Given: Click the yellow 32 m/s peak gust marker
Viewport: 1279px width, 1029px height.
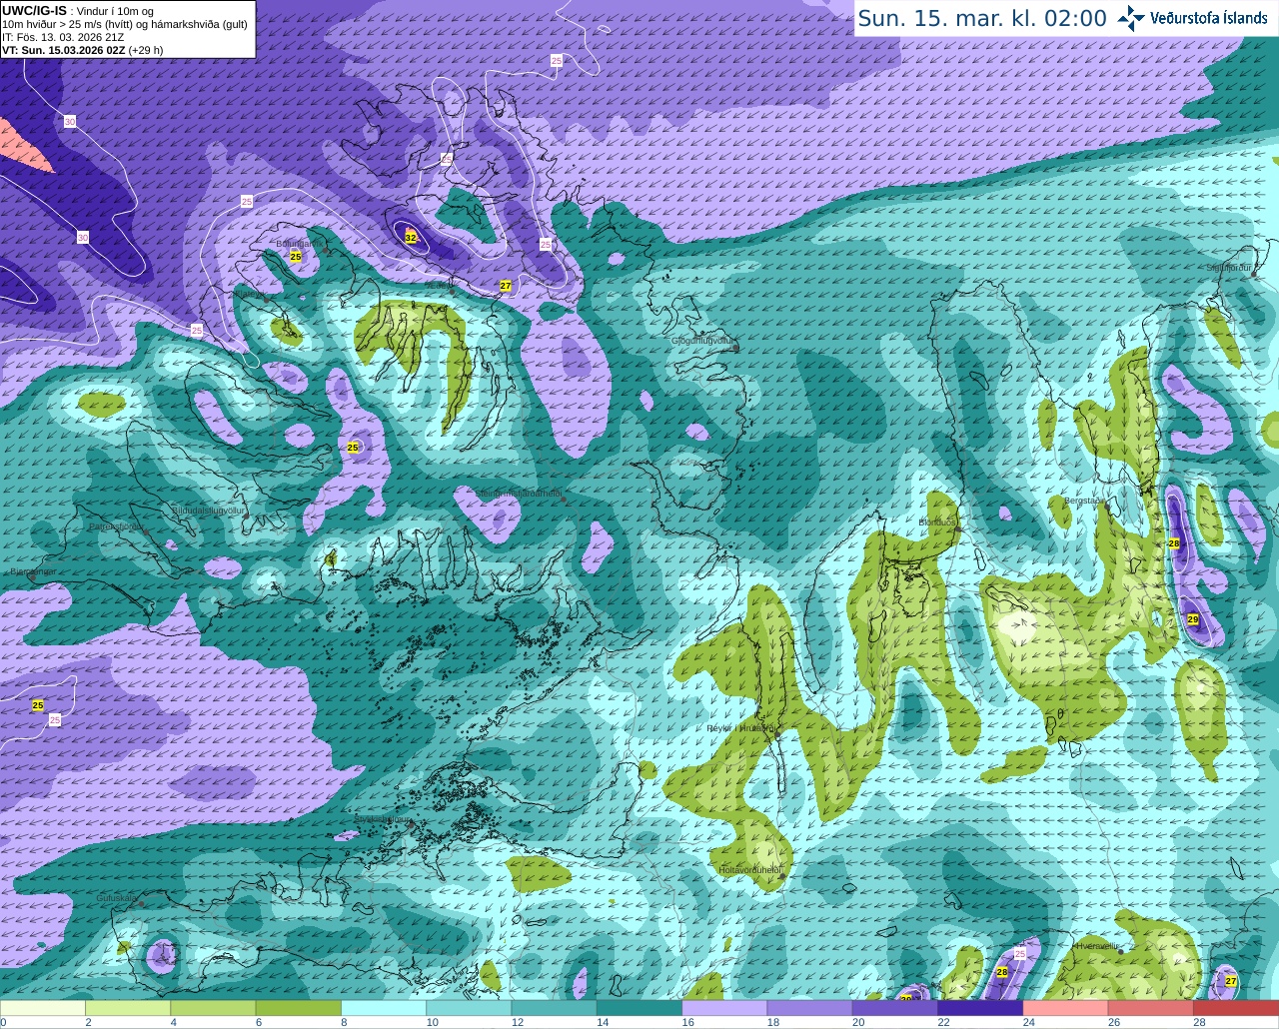Looking at the screenshot, I should 411,237.
